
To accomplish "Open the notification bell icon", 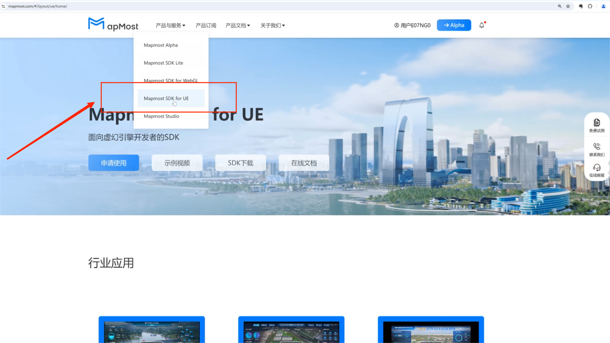I will click(482, 25).
